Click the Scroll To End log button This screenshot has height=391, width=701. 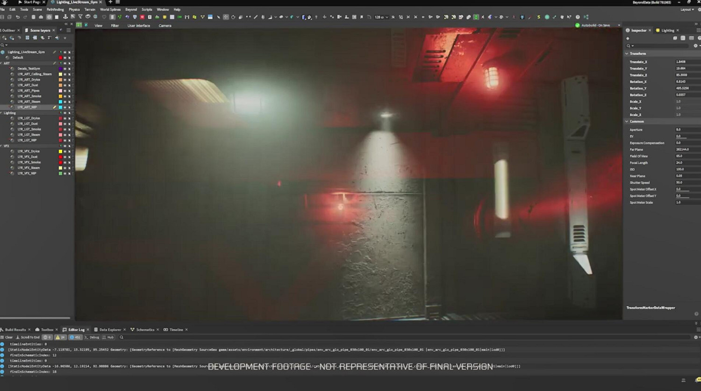click(28, 337)
